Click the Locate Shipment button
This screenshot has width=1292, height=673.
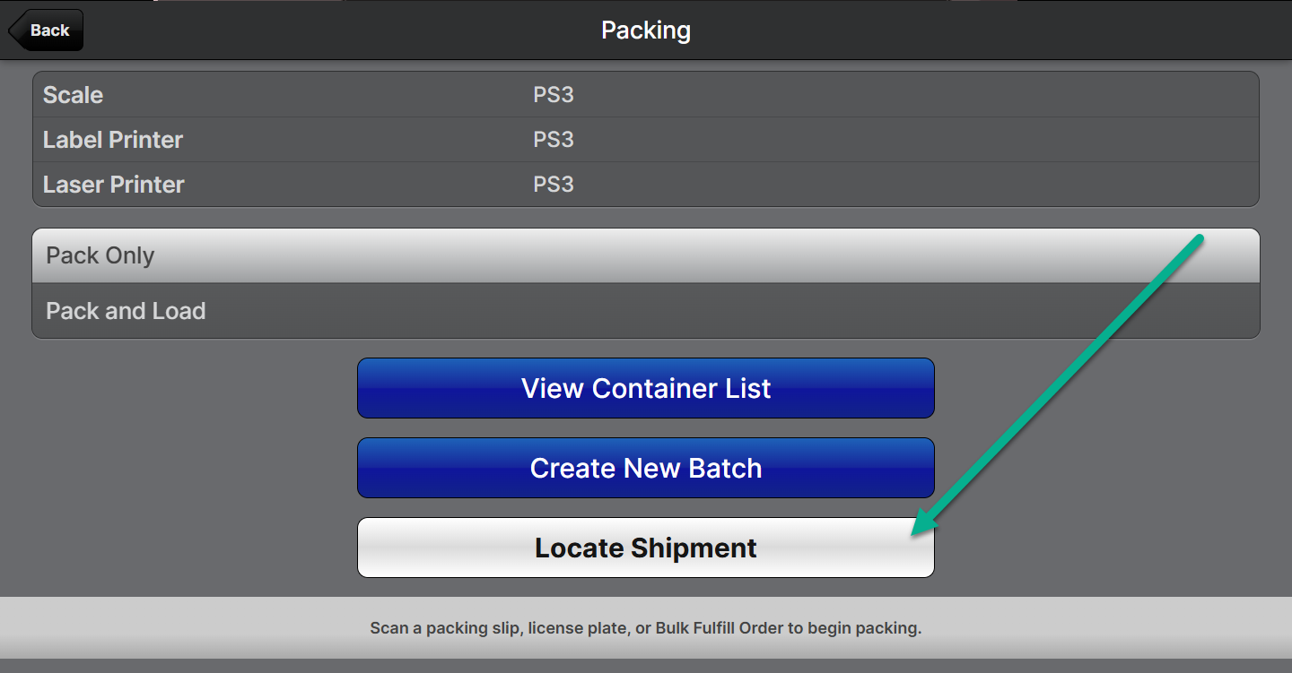[x=645, y=548]
